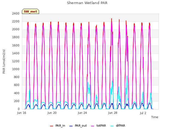The image size is (175, 131).
Task: Click the magenta totPAR legend swatch
Action: (x=93, y=126)
